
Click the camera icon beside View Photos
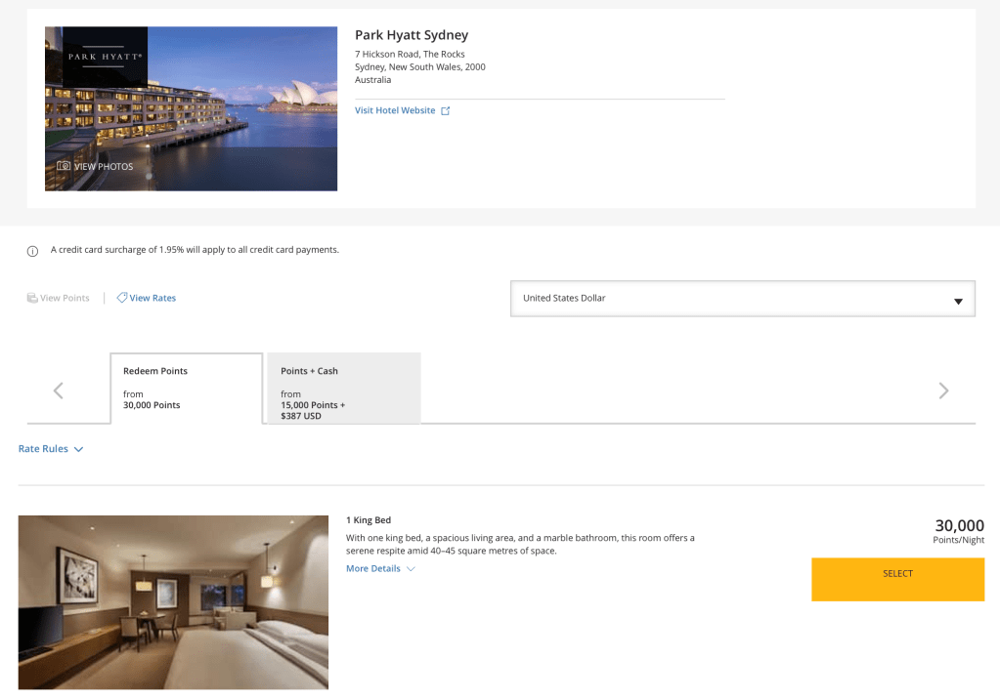coord(64,166)
